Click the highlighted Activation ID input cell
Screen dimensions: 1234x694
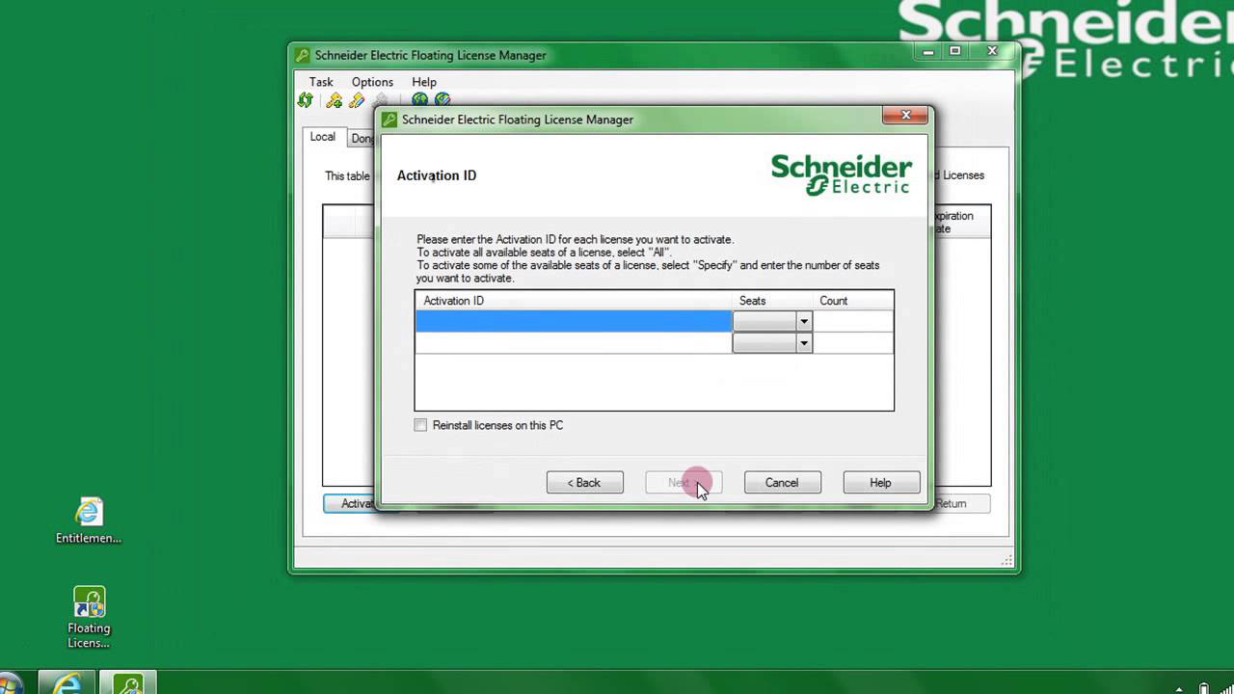point(574,321)
